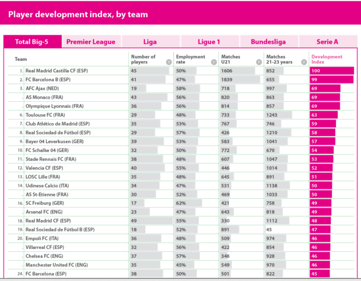This screenshot has width=361, height=281.
Task: Click Employment rate 45% for Manchester United
Action: coord(181,265)
